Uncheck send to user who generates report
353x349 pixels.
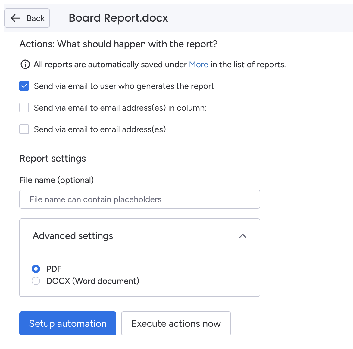(x=24, y=86)
